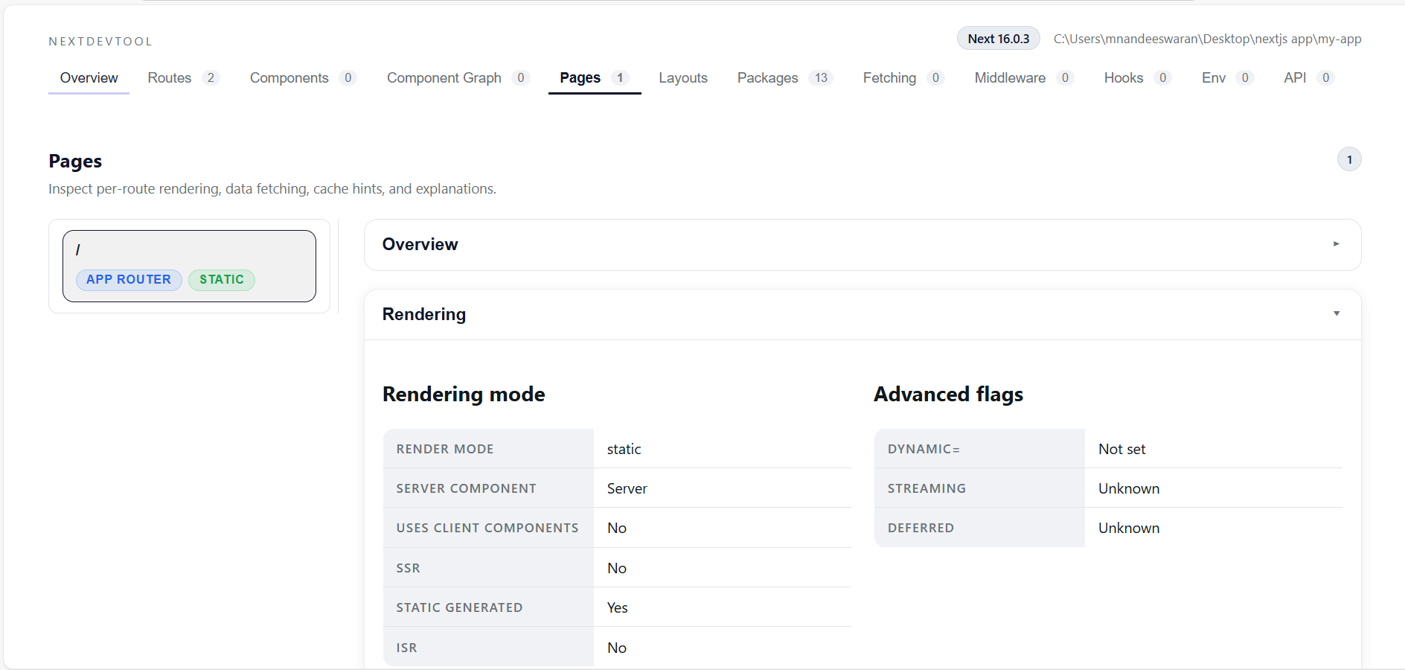Switch to the Routes tab
The image size is (1405, 670).
point(170,77)
